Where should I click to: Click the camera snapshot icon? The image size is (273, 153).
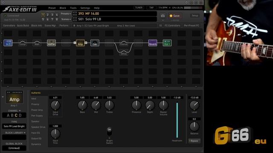coord(163,16)
